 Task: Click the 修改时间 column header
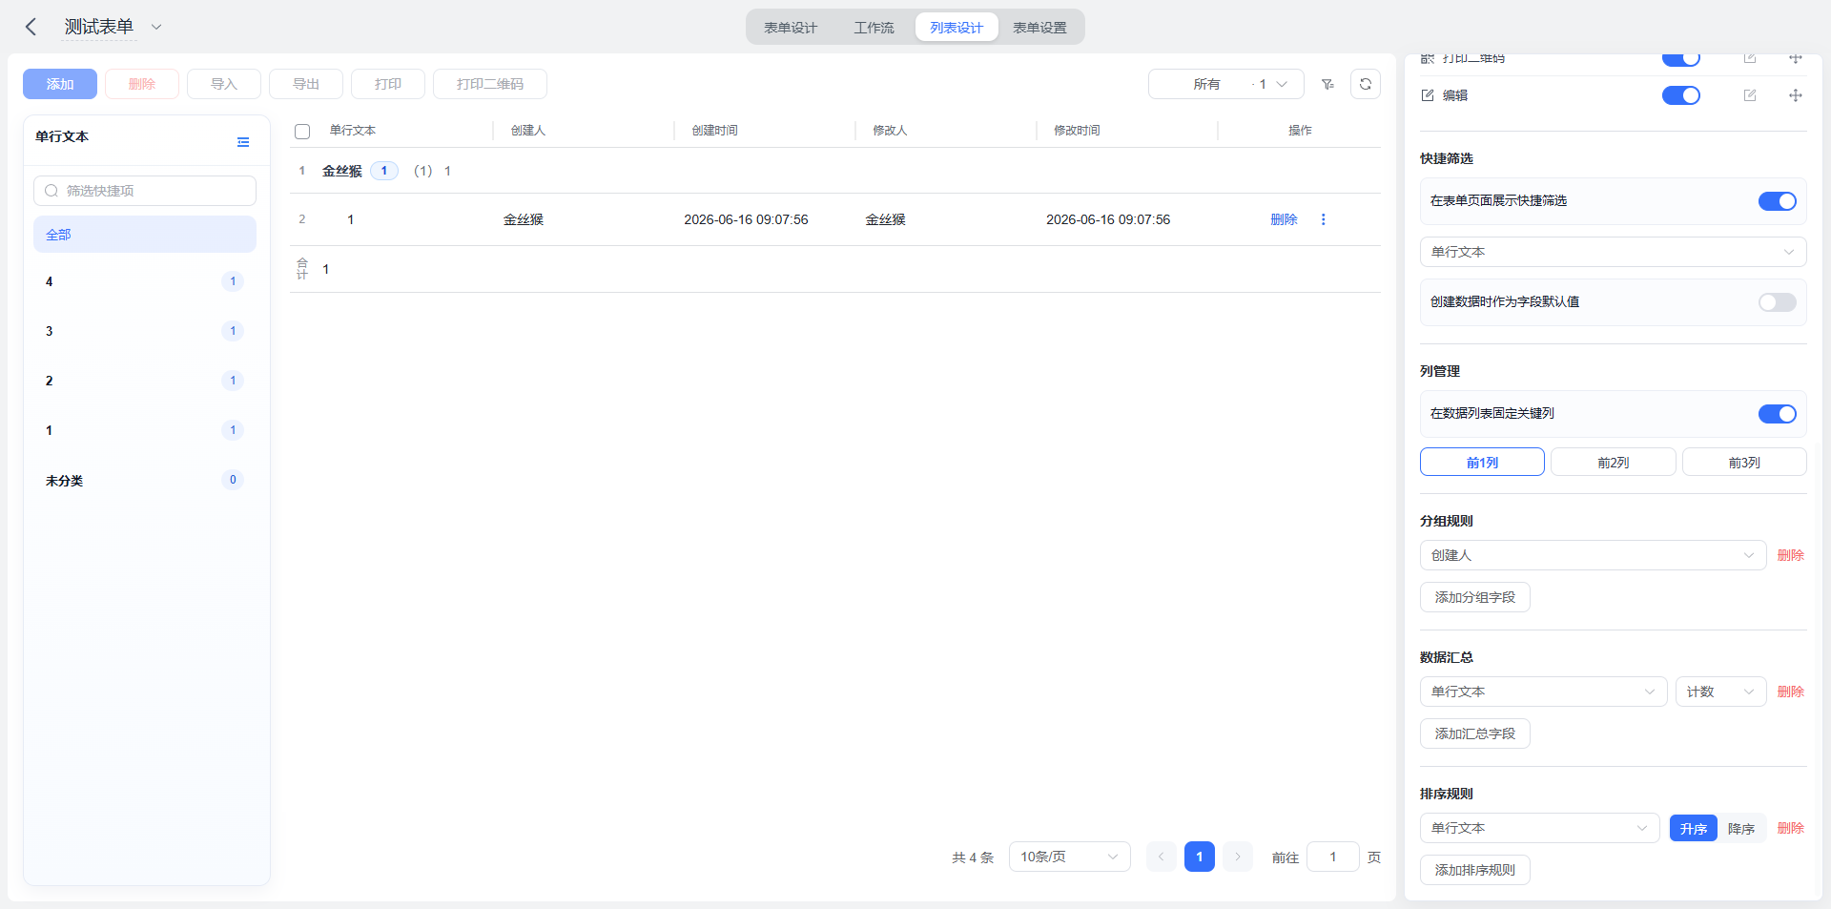[1077, 131]
